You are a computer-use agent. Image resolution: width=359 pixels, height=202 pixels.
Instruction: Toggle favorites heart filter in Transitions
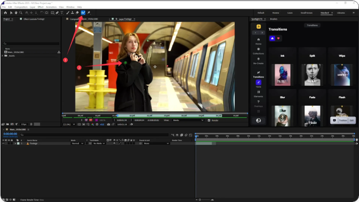(279, 38)
